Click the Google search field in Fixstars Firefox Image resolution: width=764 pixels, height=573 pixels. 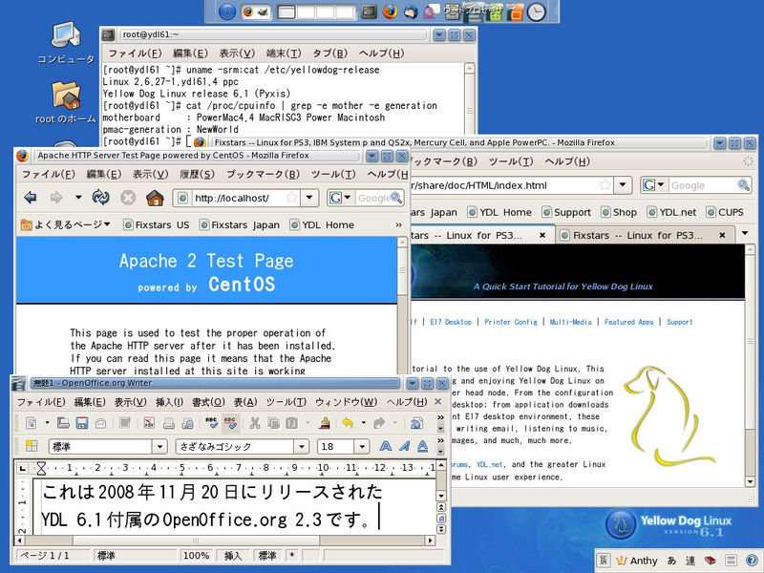704,185
